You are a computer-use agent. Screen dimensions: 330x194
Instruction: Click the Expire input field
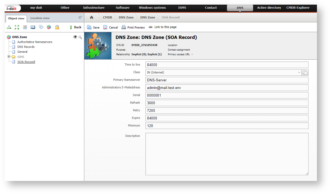(x=227, y=118)
